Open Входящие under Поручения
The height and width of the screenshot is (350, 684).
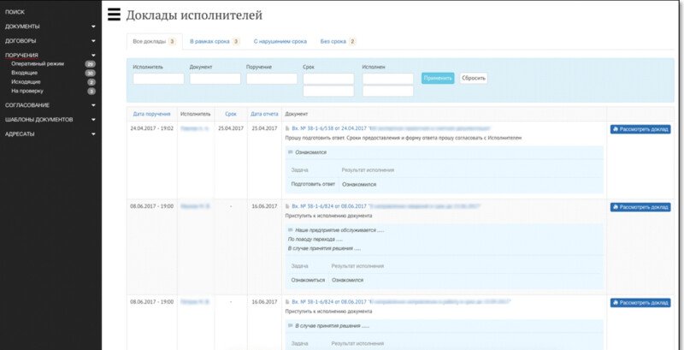pyautogui.click(x=25, y=73)
